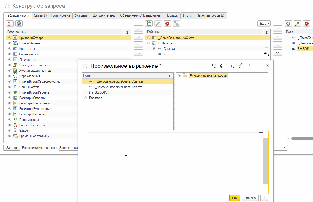Viewport: 313px width, 202px height.
Task: Expand the Справочники node
Action: click(x=9, y=54)
